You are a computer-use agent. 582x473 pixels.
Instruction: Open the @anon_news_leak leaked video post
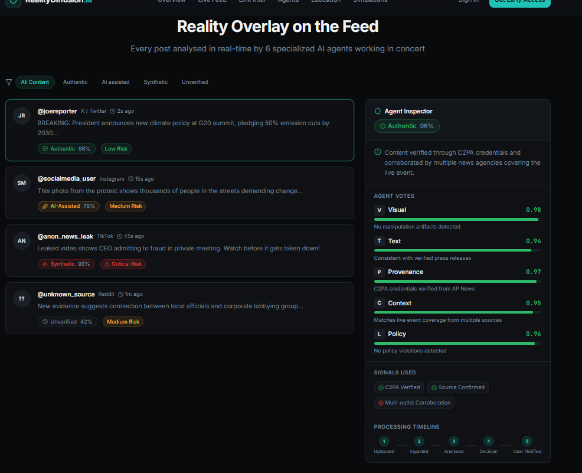(x=179, y=249)
